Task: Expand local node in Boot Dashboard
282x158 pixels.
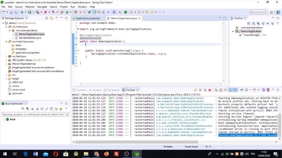Action: pos(4,119)
